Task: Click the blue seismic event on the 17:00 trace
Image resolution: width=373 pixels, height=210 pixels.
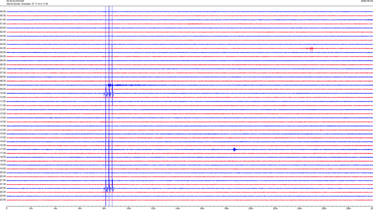Action: 235,149
